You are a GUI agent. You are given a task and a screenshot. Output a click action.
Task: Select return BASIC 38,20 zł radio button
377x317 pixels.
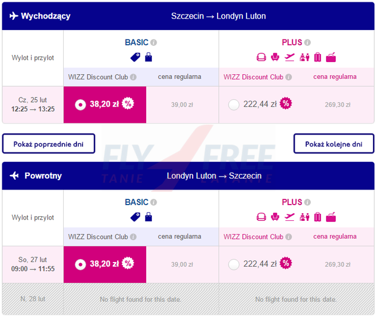[x=81, y=264]
